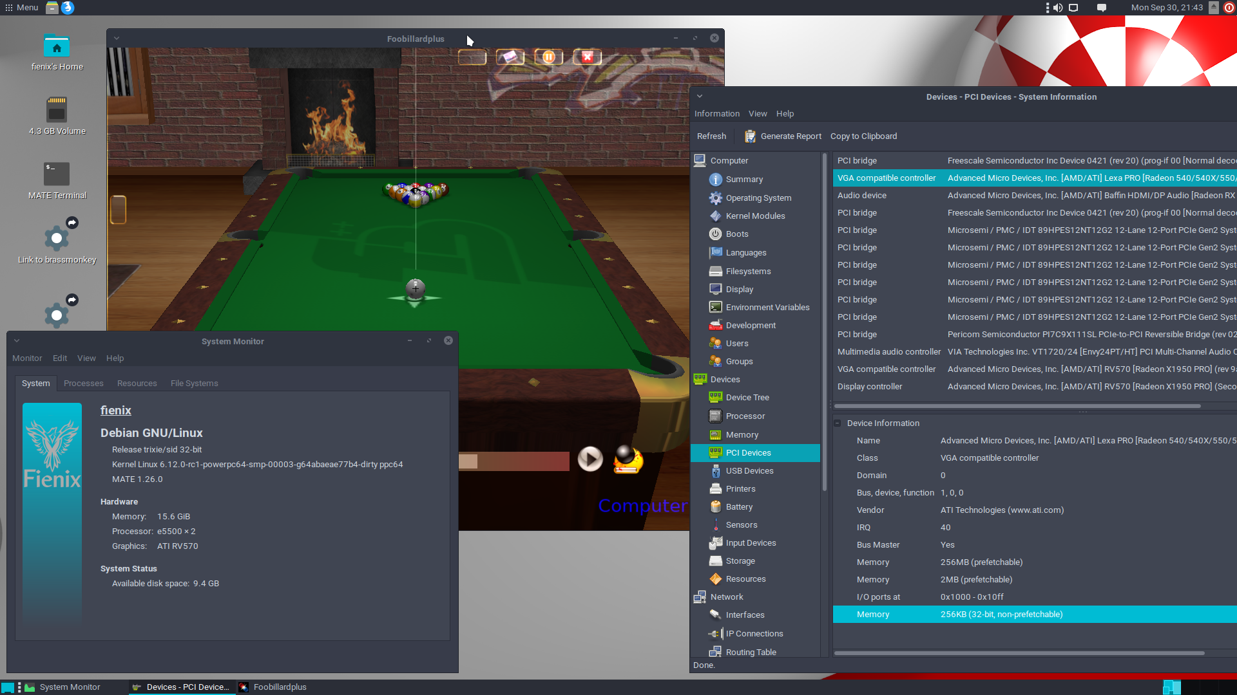
Task: Open the Monitor menu in System Monitor
Action: tap(27, 358)
